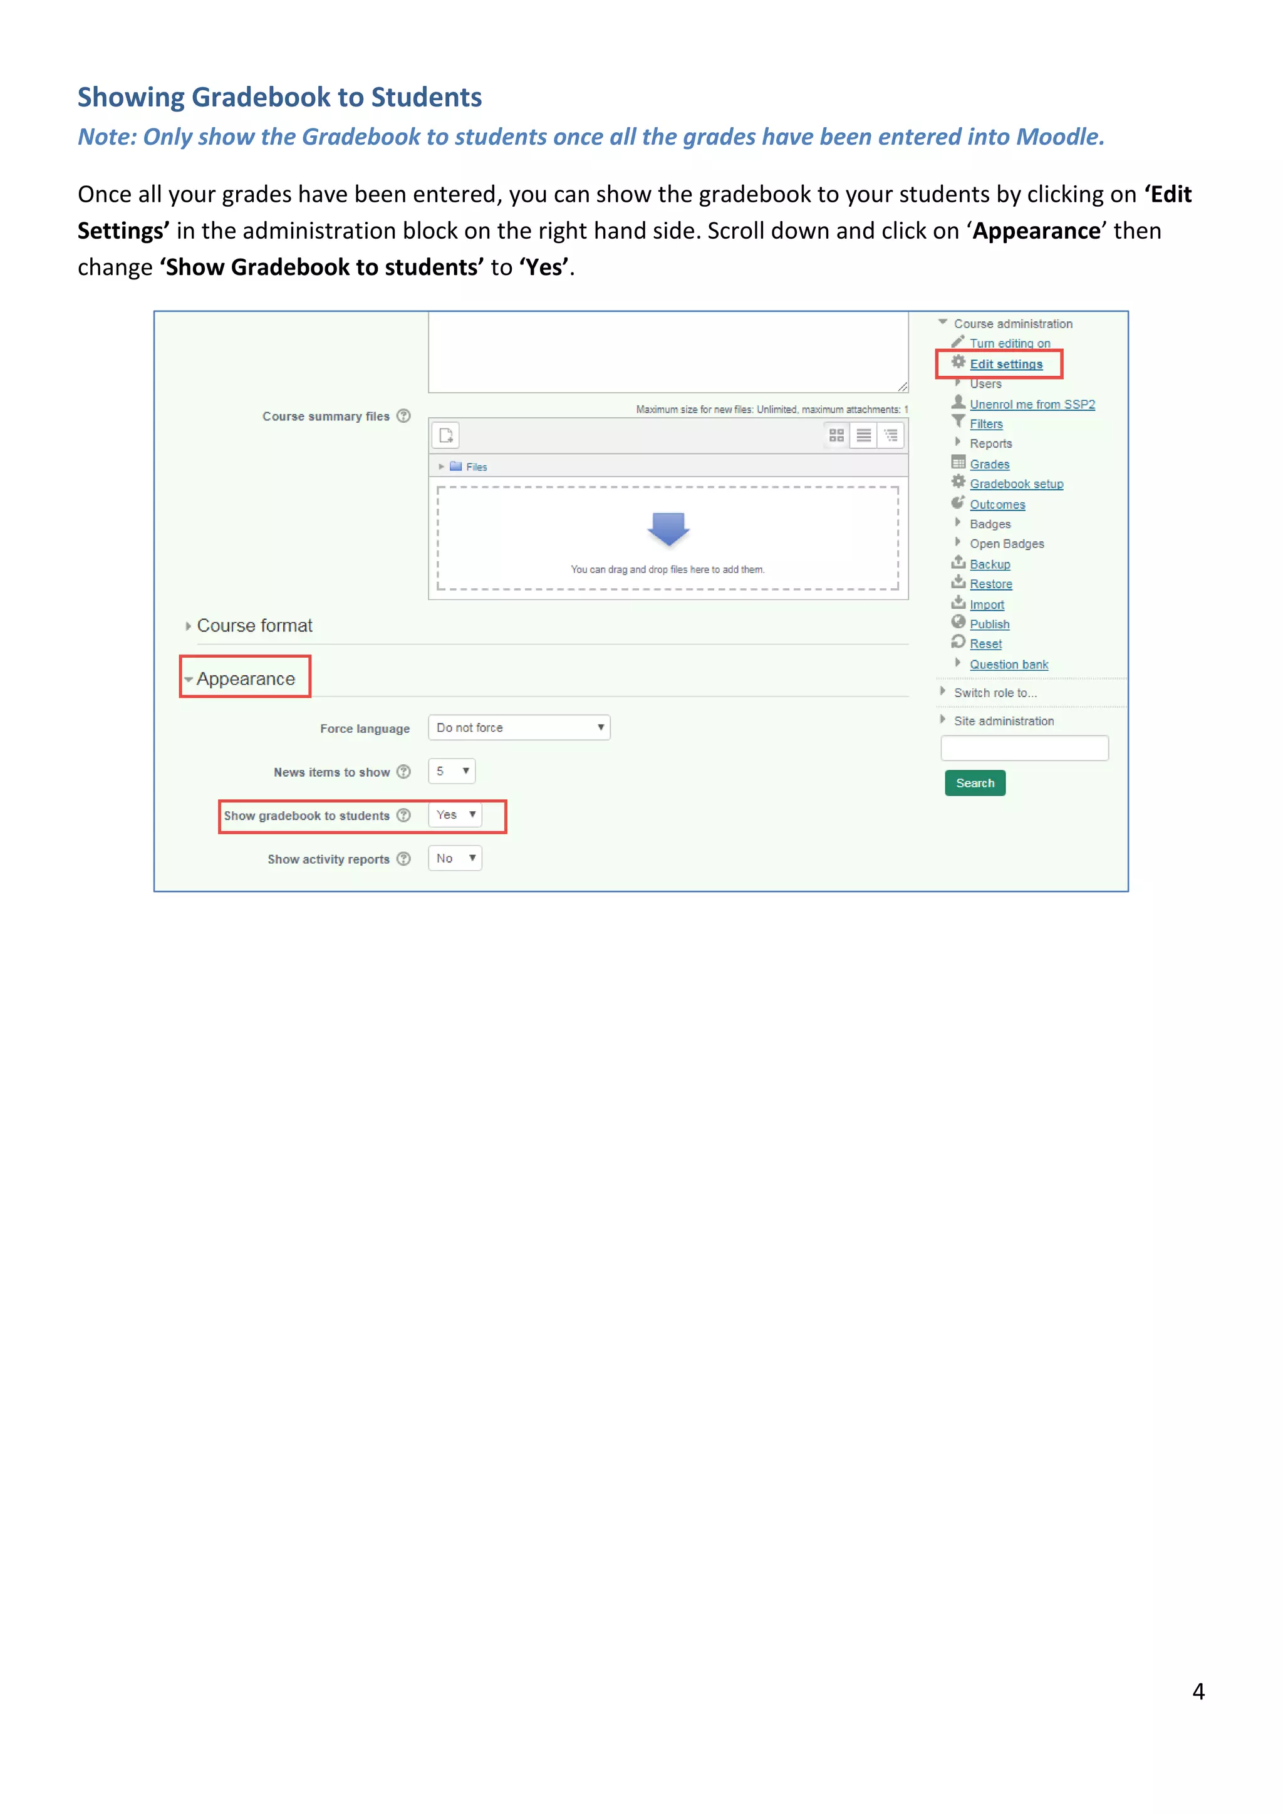The image size is (1283, 1814).
Task: Open the Publish link
Action: tap(990, 625)
